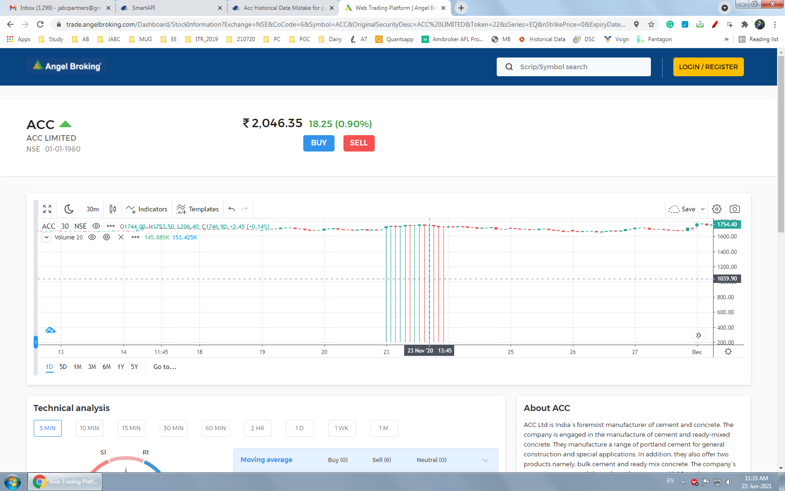Open time axis settings gear

[728, 352]
